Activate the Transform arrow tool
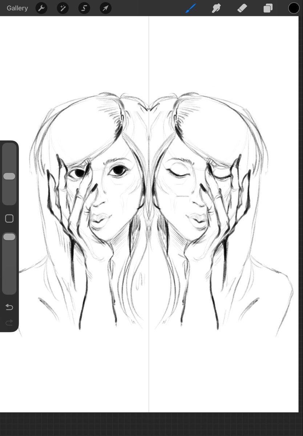This screenshot has width=303, height=436. tap(105, 8)
